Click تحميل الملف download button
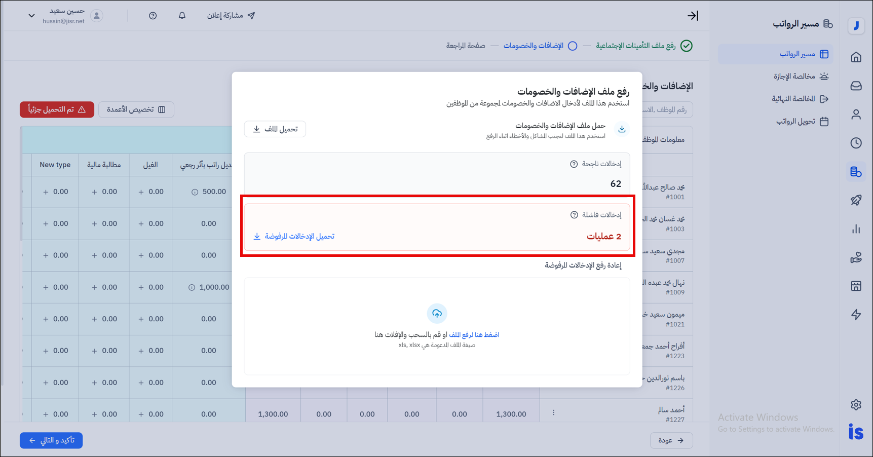 (275, 129)
